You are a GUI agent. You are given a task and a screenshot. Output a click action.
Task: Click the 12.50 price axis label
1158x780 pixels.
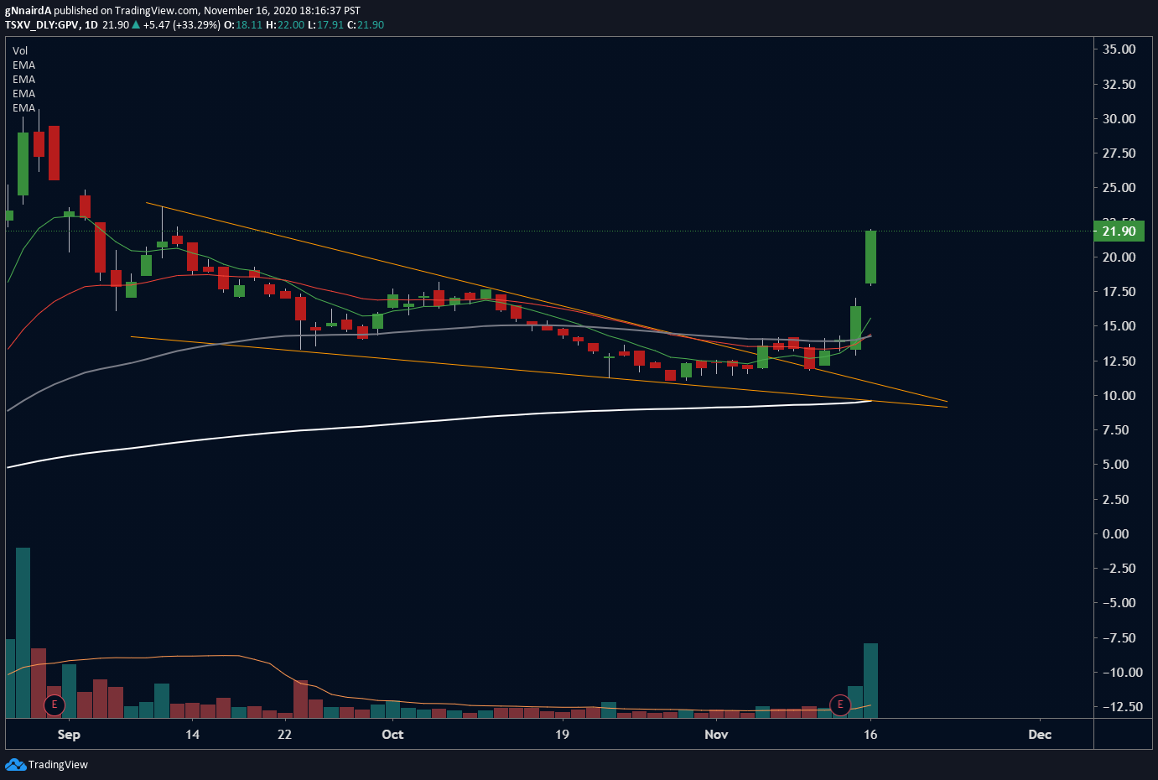pos(1119,361)
